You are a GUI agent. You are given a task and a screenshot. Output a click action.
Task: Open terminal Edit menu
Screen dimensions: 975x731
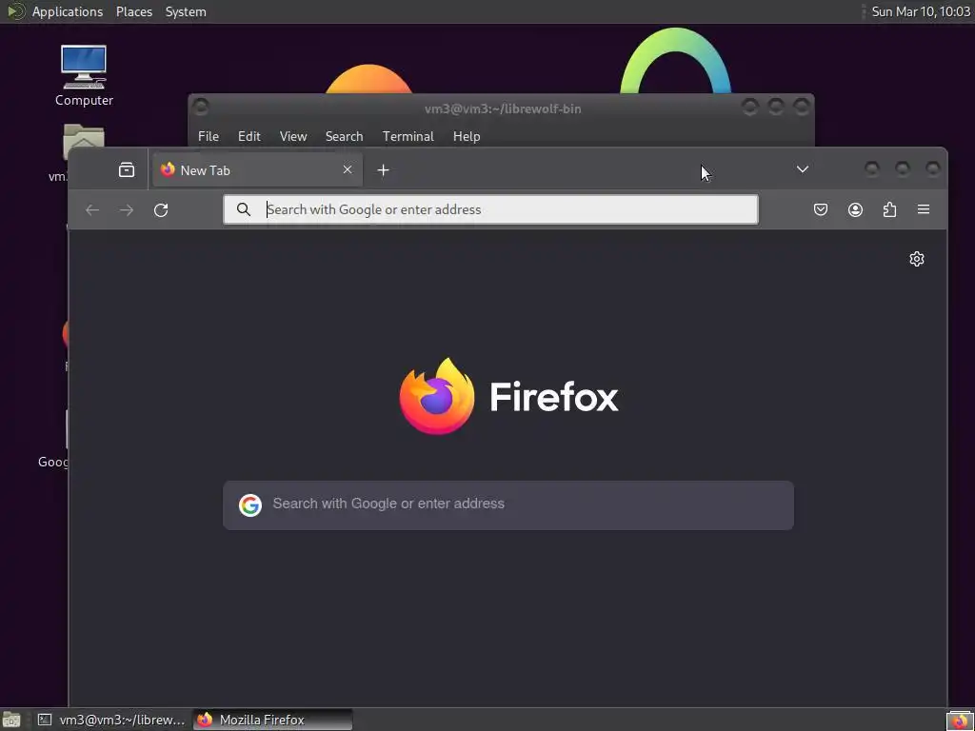click(249, 136)
